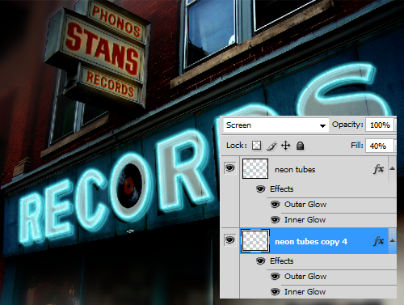This screenshot has width=404, height=305.
Task: Toggle Inner Glow visibility on neon tubes layer
Action: pos(275,220)
